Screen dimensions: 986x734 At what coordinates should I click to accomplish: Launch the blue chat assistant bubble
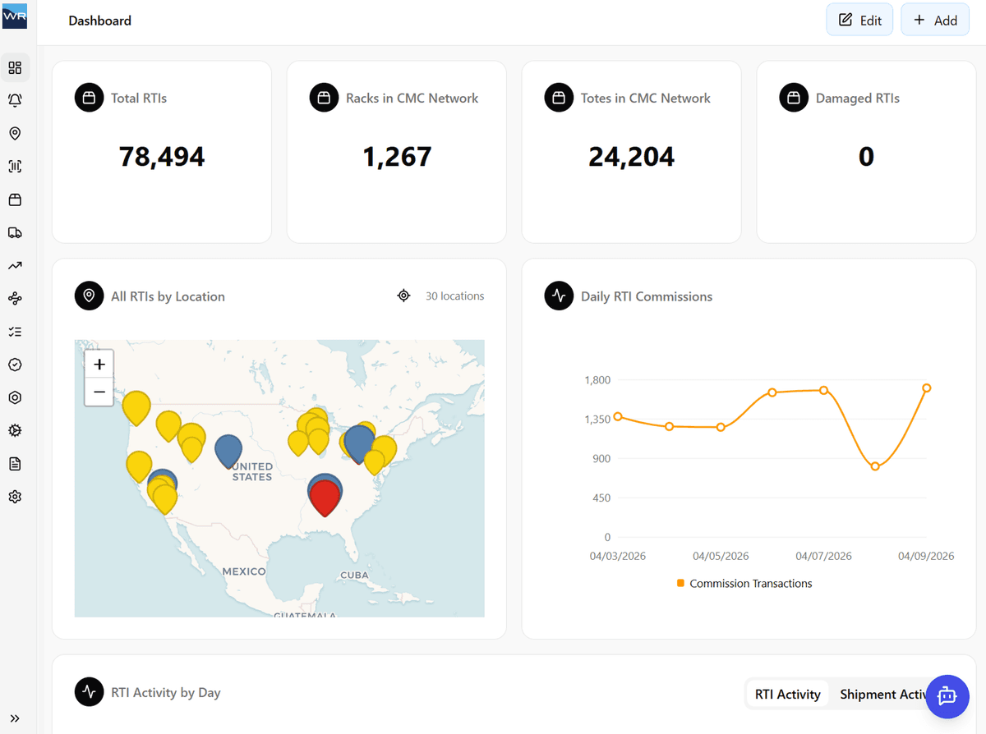(x=947, y=696)
